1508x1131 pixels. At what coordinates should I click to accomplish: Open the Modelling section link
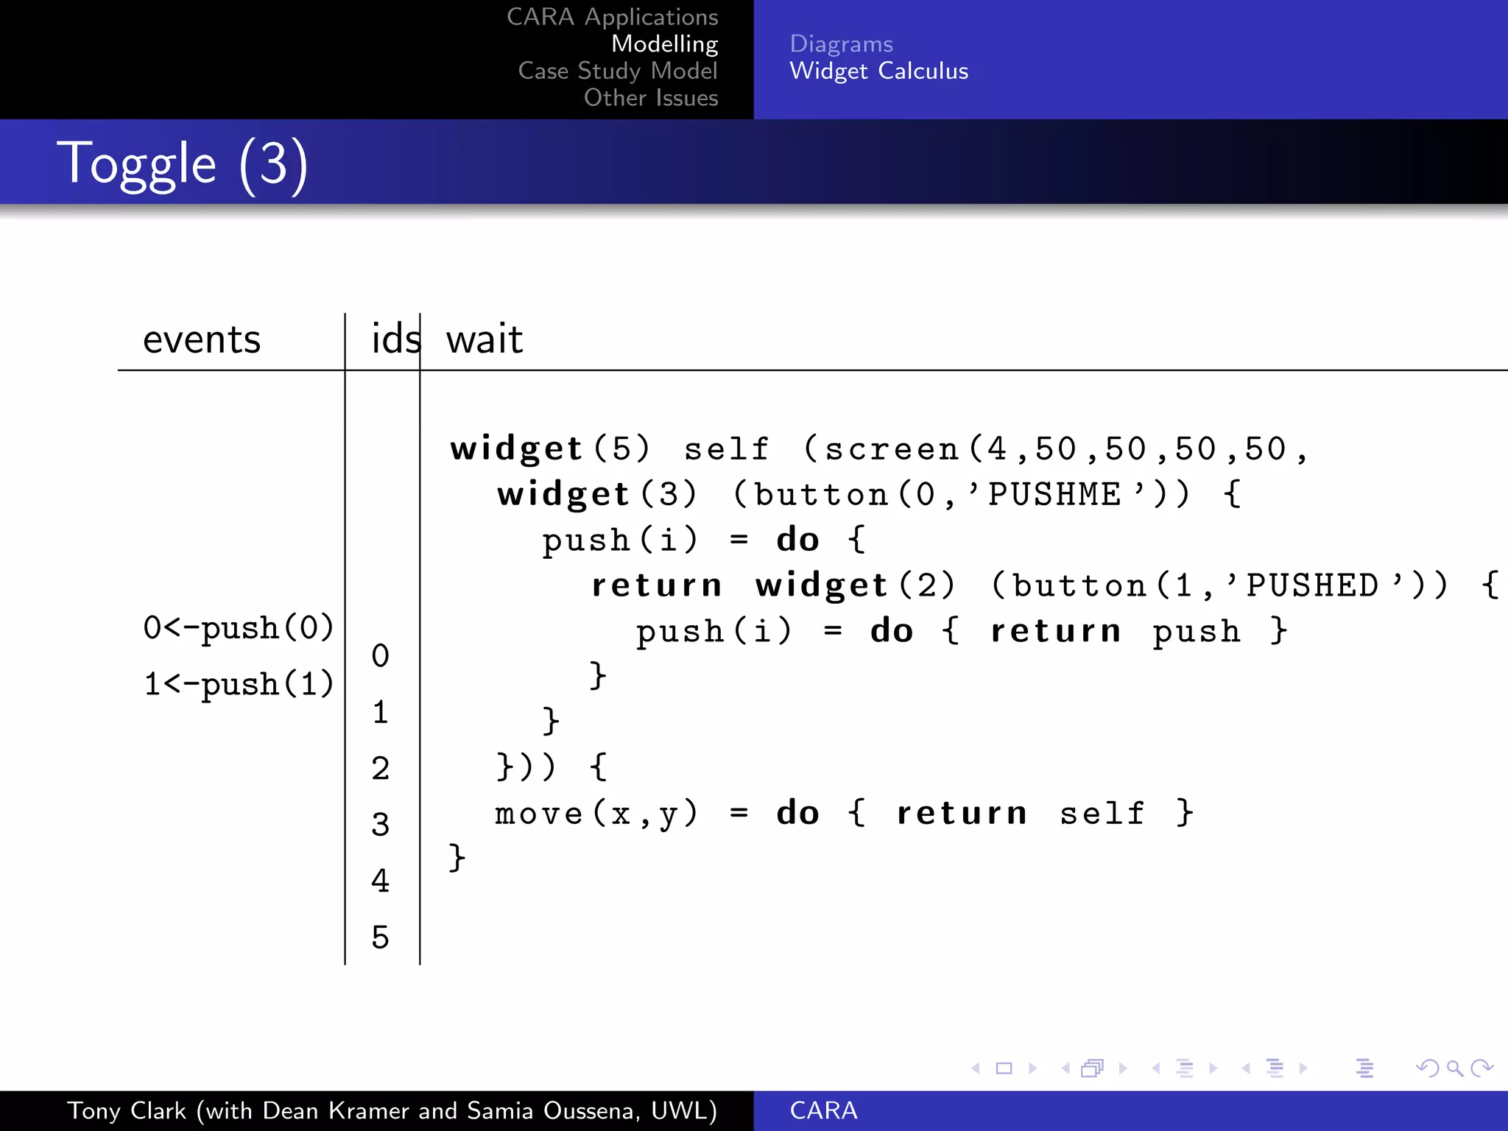[x=664, y=44]
